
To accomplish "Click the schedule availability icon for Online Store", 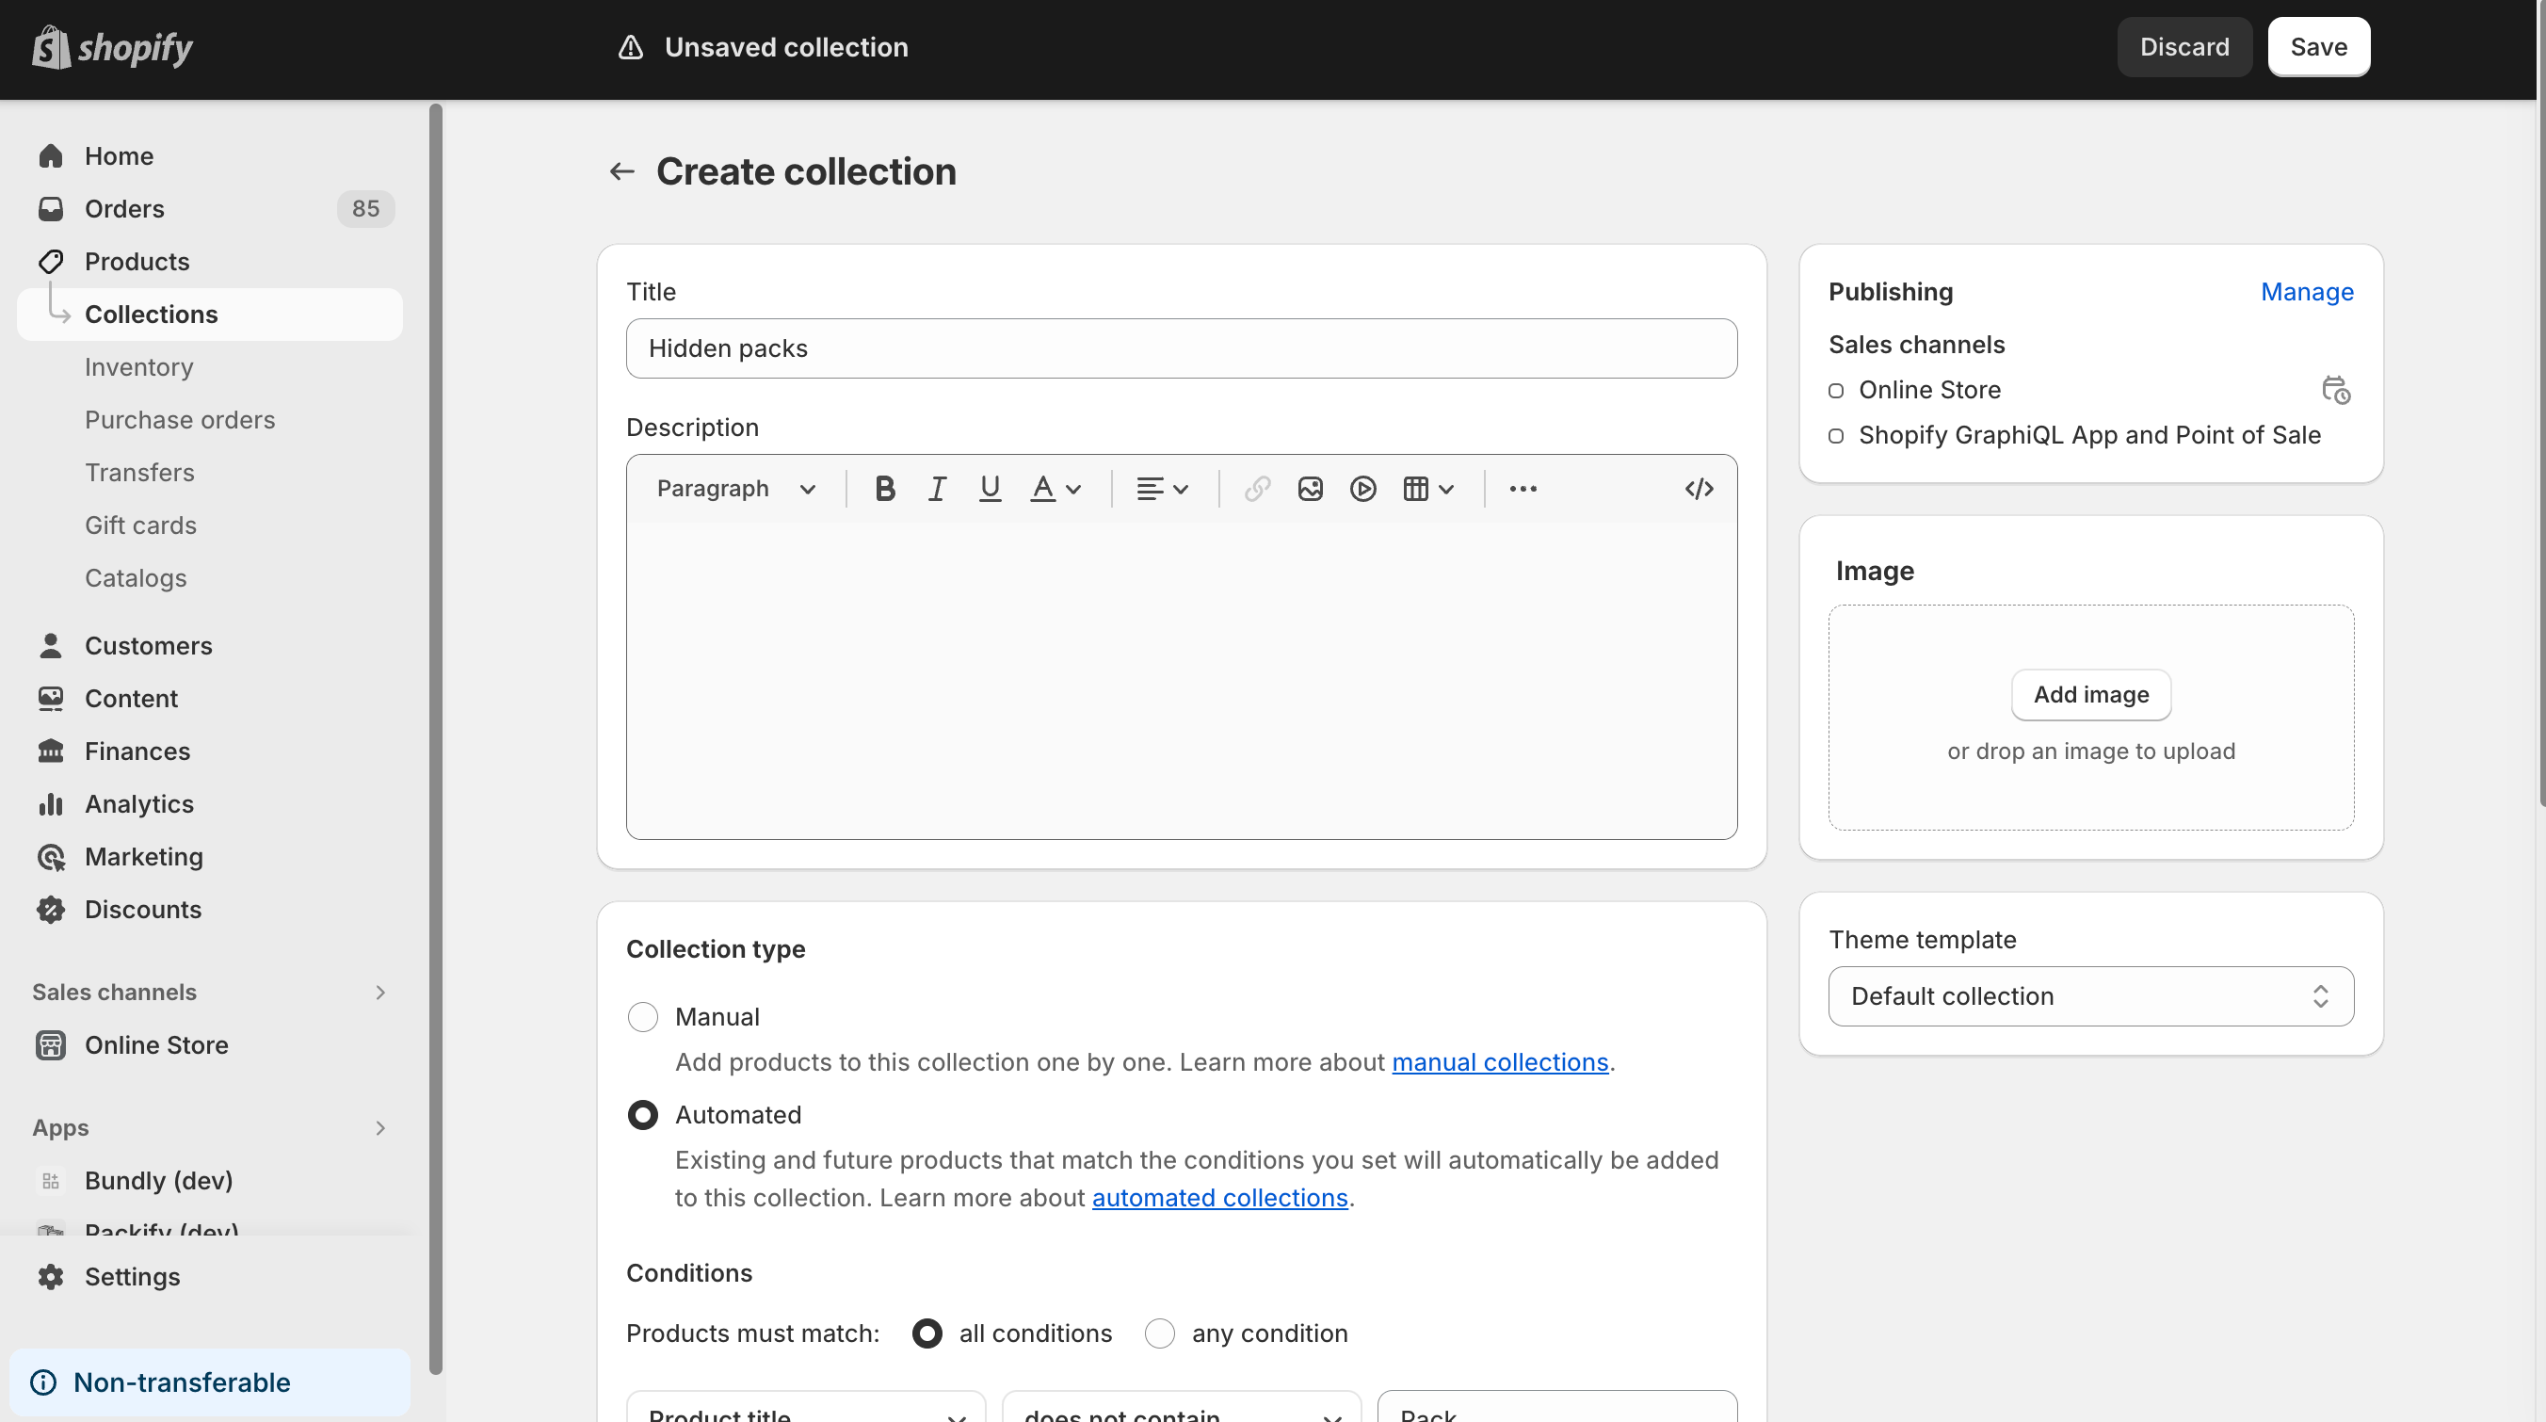I will (x=2335, y=390).
